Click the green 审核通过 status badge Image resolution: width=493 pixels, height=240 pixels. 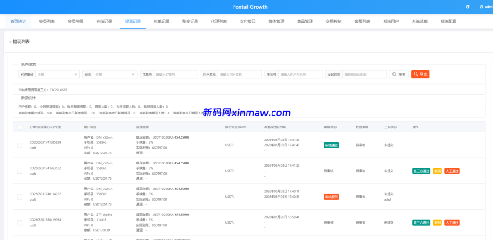(331, 145)
